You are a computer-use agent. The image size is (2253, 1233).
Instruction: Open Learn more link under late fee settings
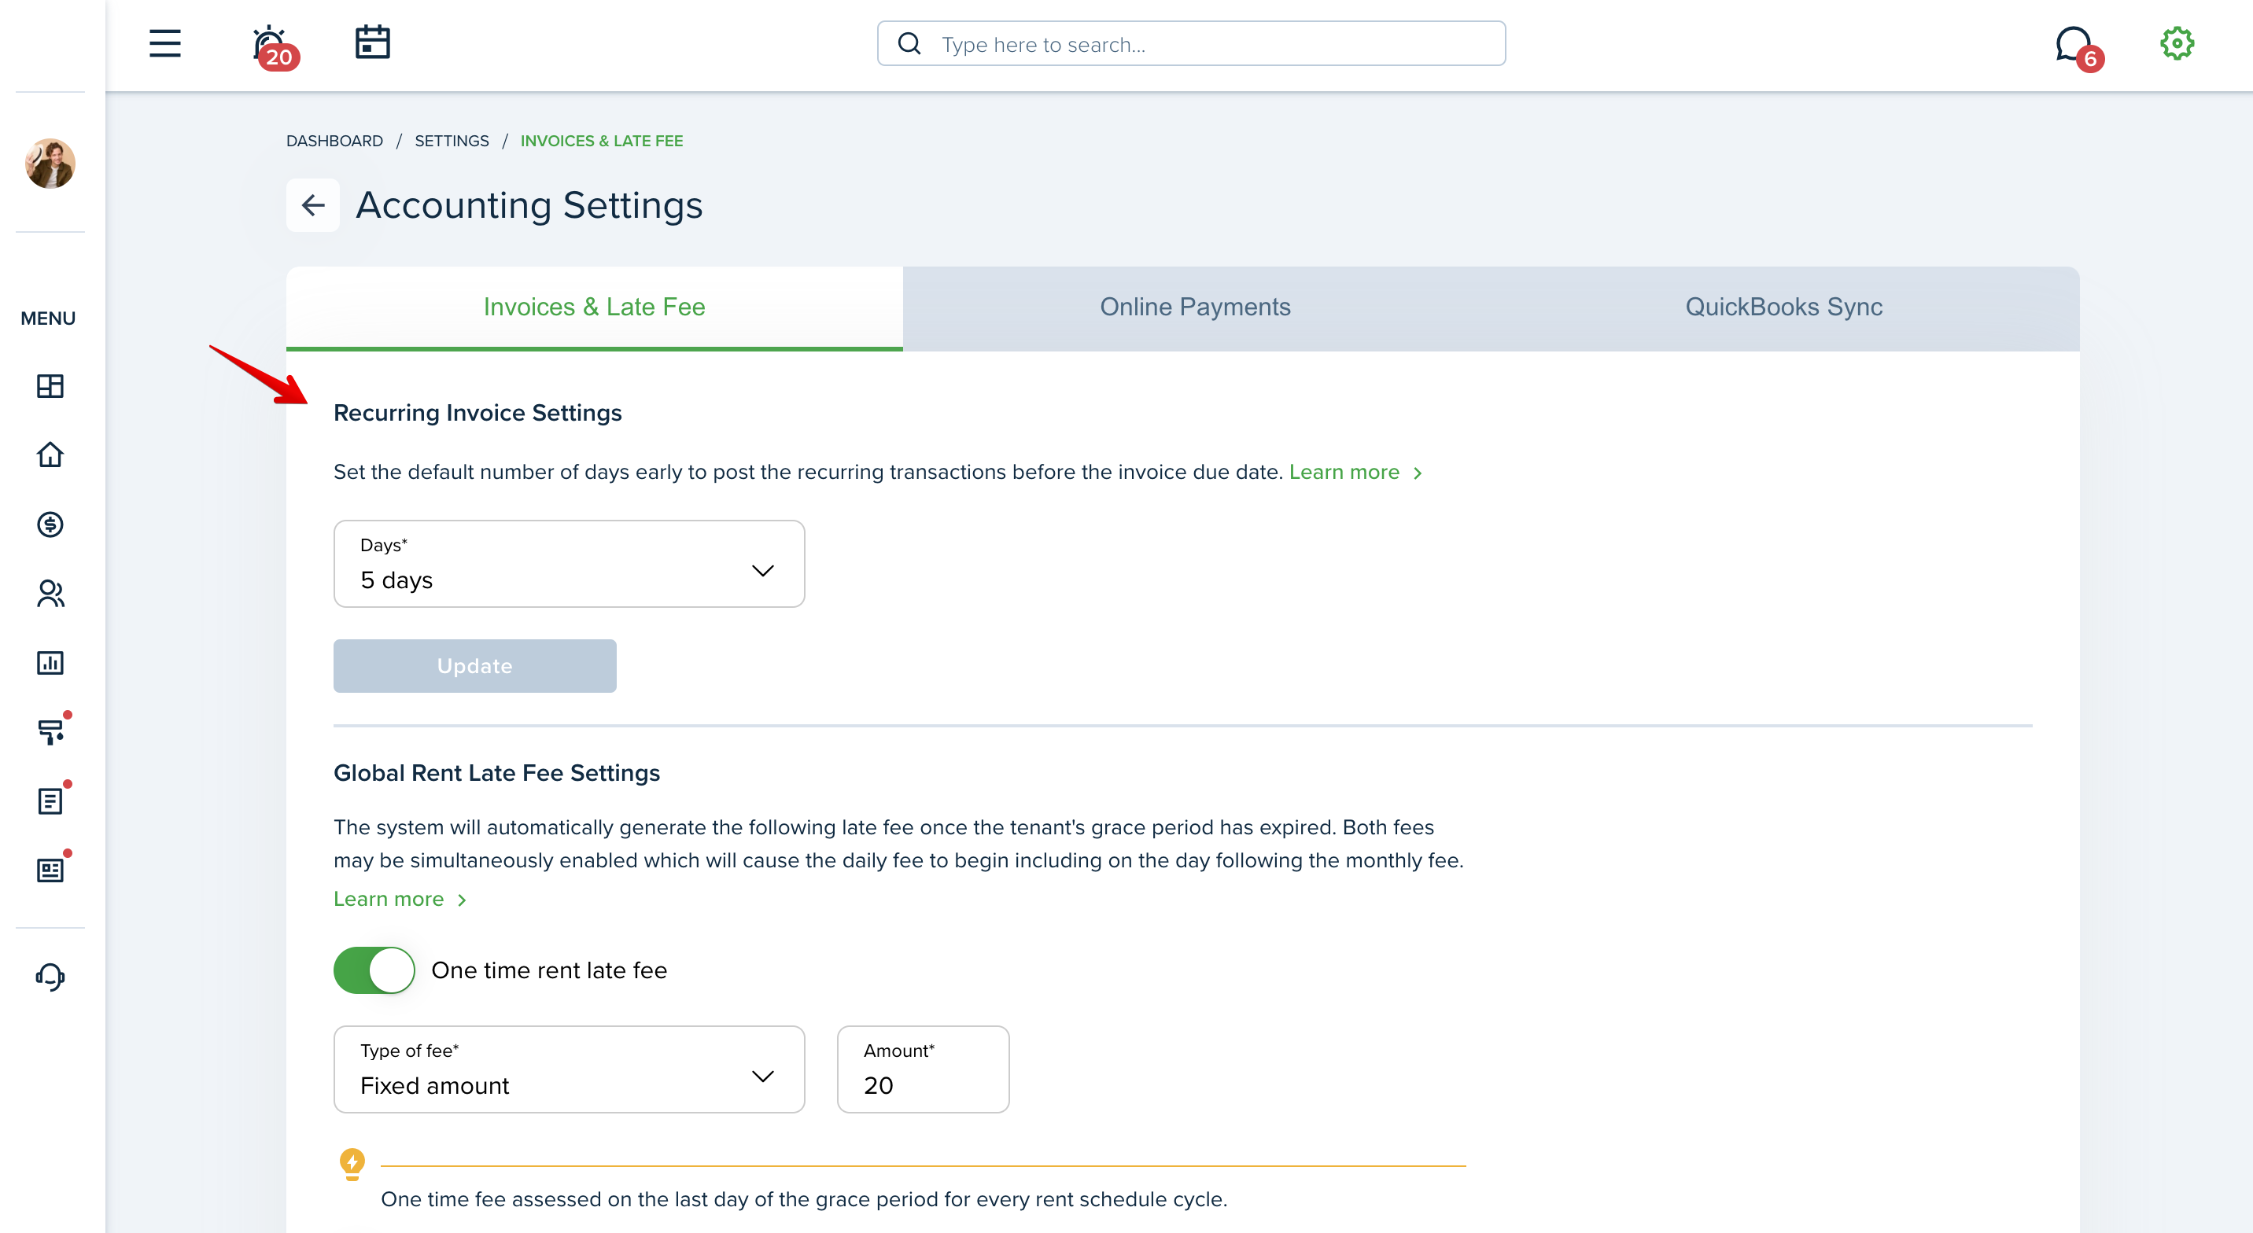click(x=400, y=899)
